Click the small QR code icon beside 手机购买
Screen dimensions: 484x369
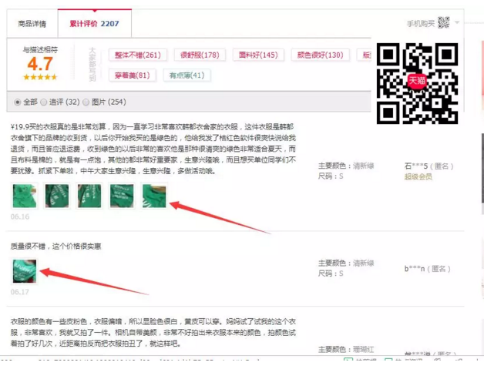point(444,22)
